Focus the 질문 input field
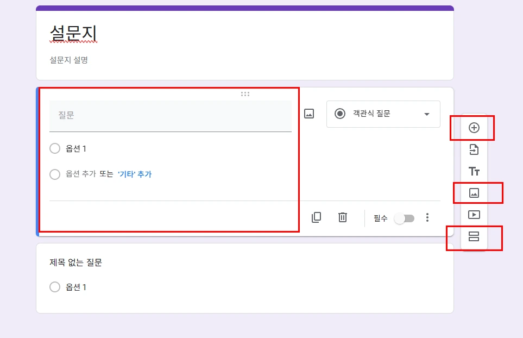 171,116
